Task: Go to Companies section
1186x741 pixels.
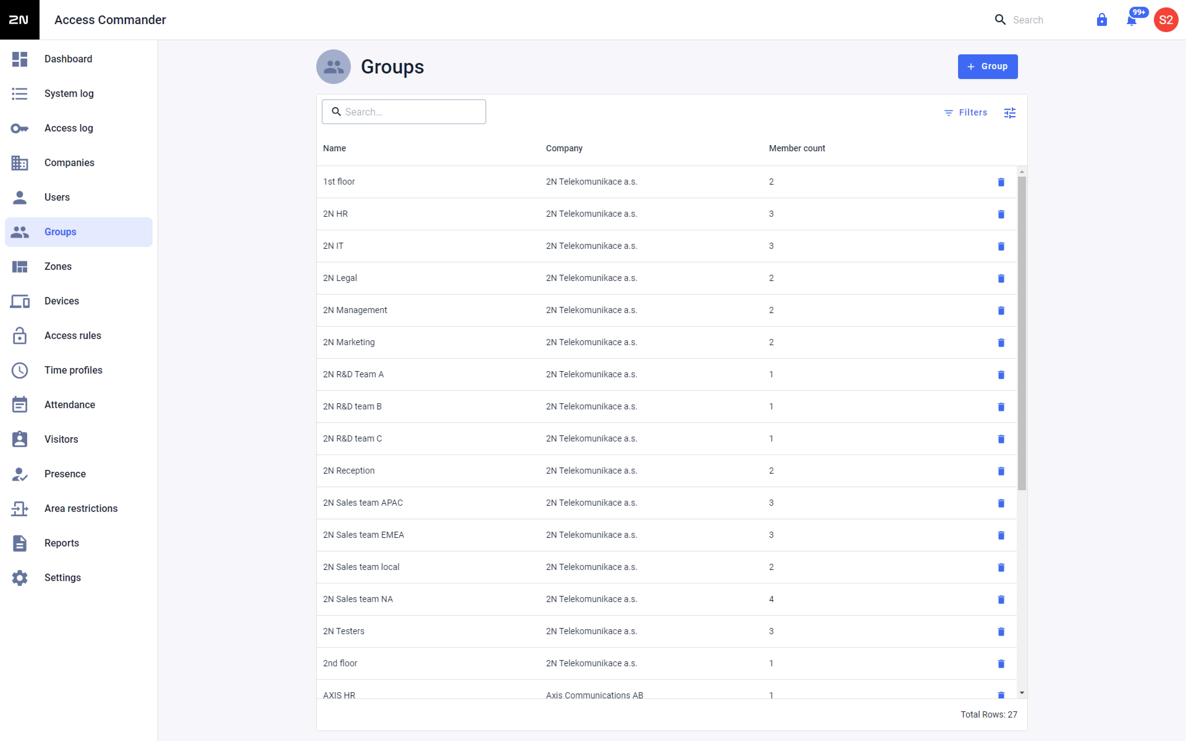Action: click(x=78, y=163)
